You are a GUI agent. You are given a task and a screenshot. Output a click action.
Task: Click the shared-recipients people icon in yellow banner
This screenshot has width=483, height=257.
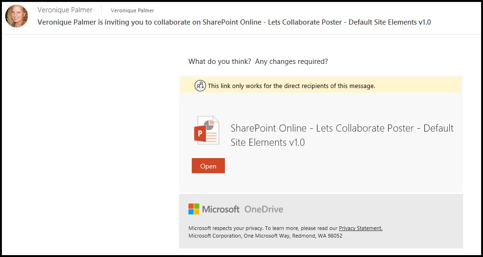(x=200, y=86)
